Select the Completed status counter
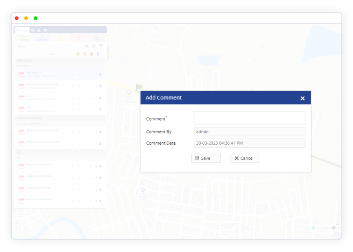 tap(42, 38)
